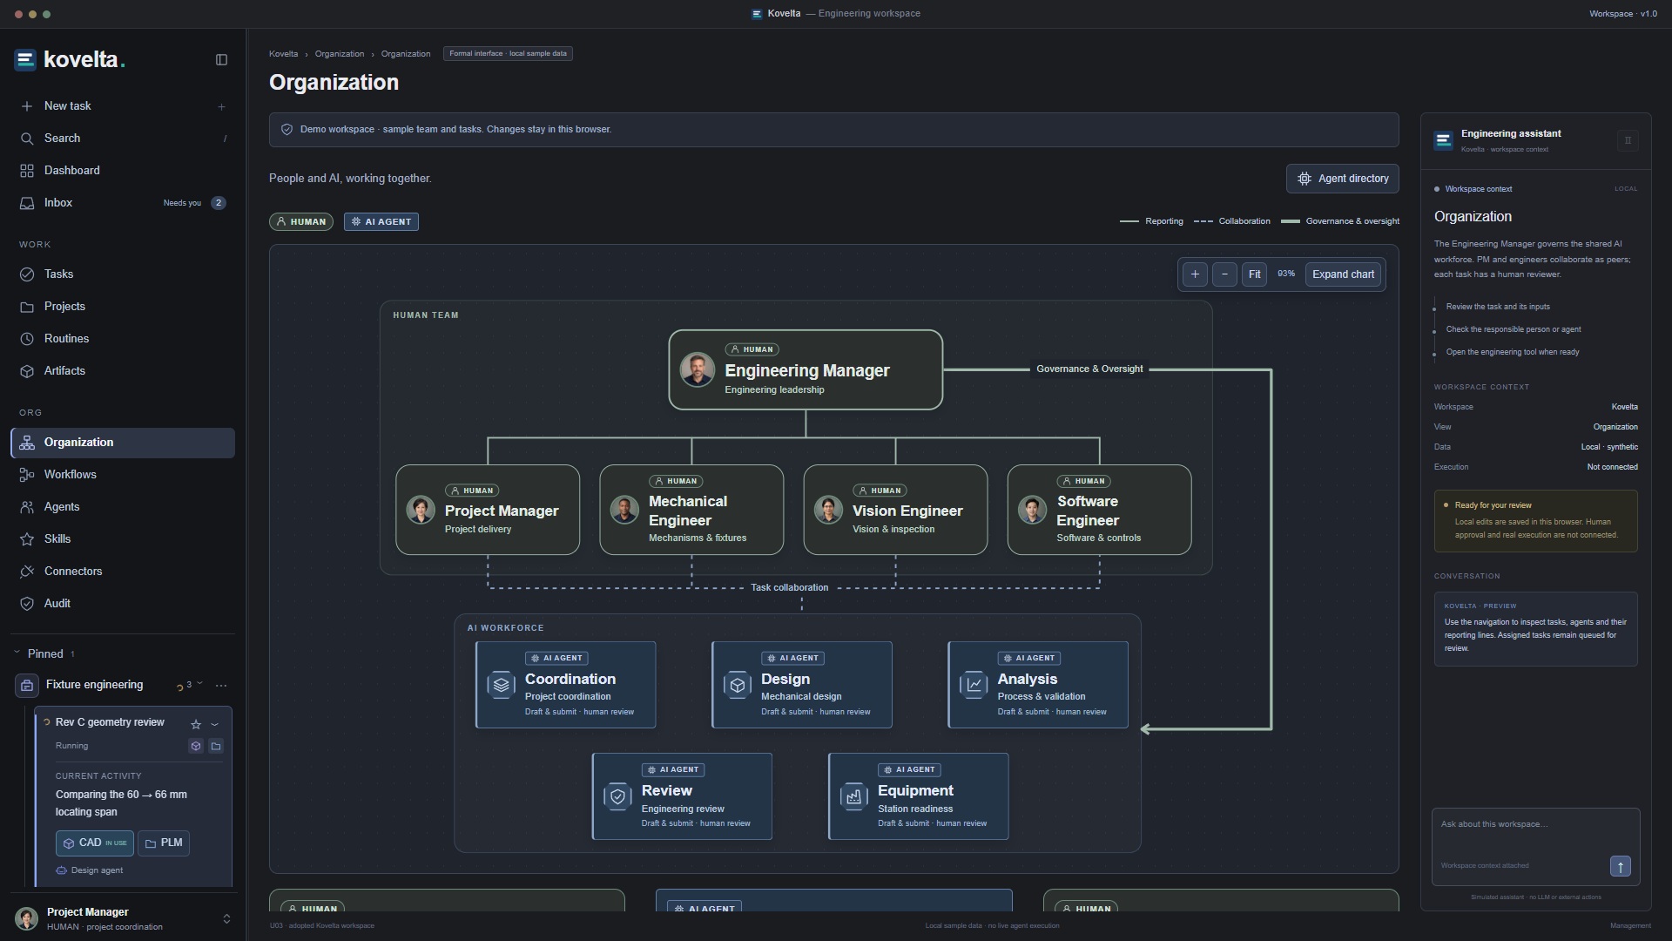Open the Project Manager user switcher
Viewport: 1672px width, 941px height.
tap(123, 918)
